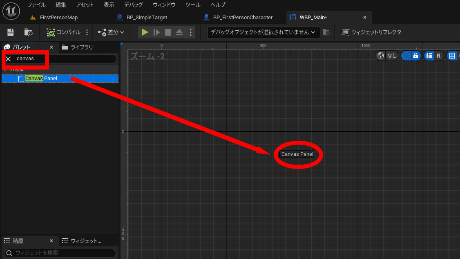
Task: Open the アセット menu
Action: (85, 5)
